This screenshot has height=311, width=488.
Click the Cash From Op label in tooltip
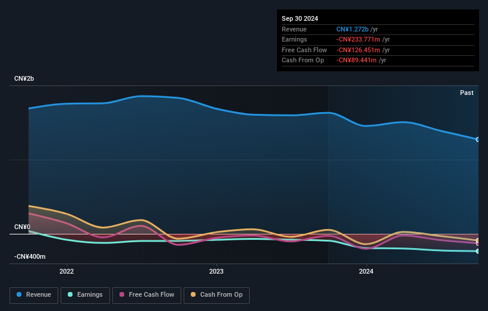[303, 61]
